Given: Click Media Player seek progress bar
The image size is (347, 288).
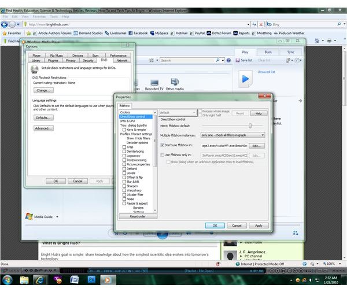Looking at the screenshot, I should [163, 225].
